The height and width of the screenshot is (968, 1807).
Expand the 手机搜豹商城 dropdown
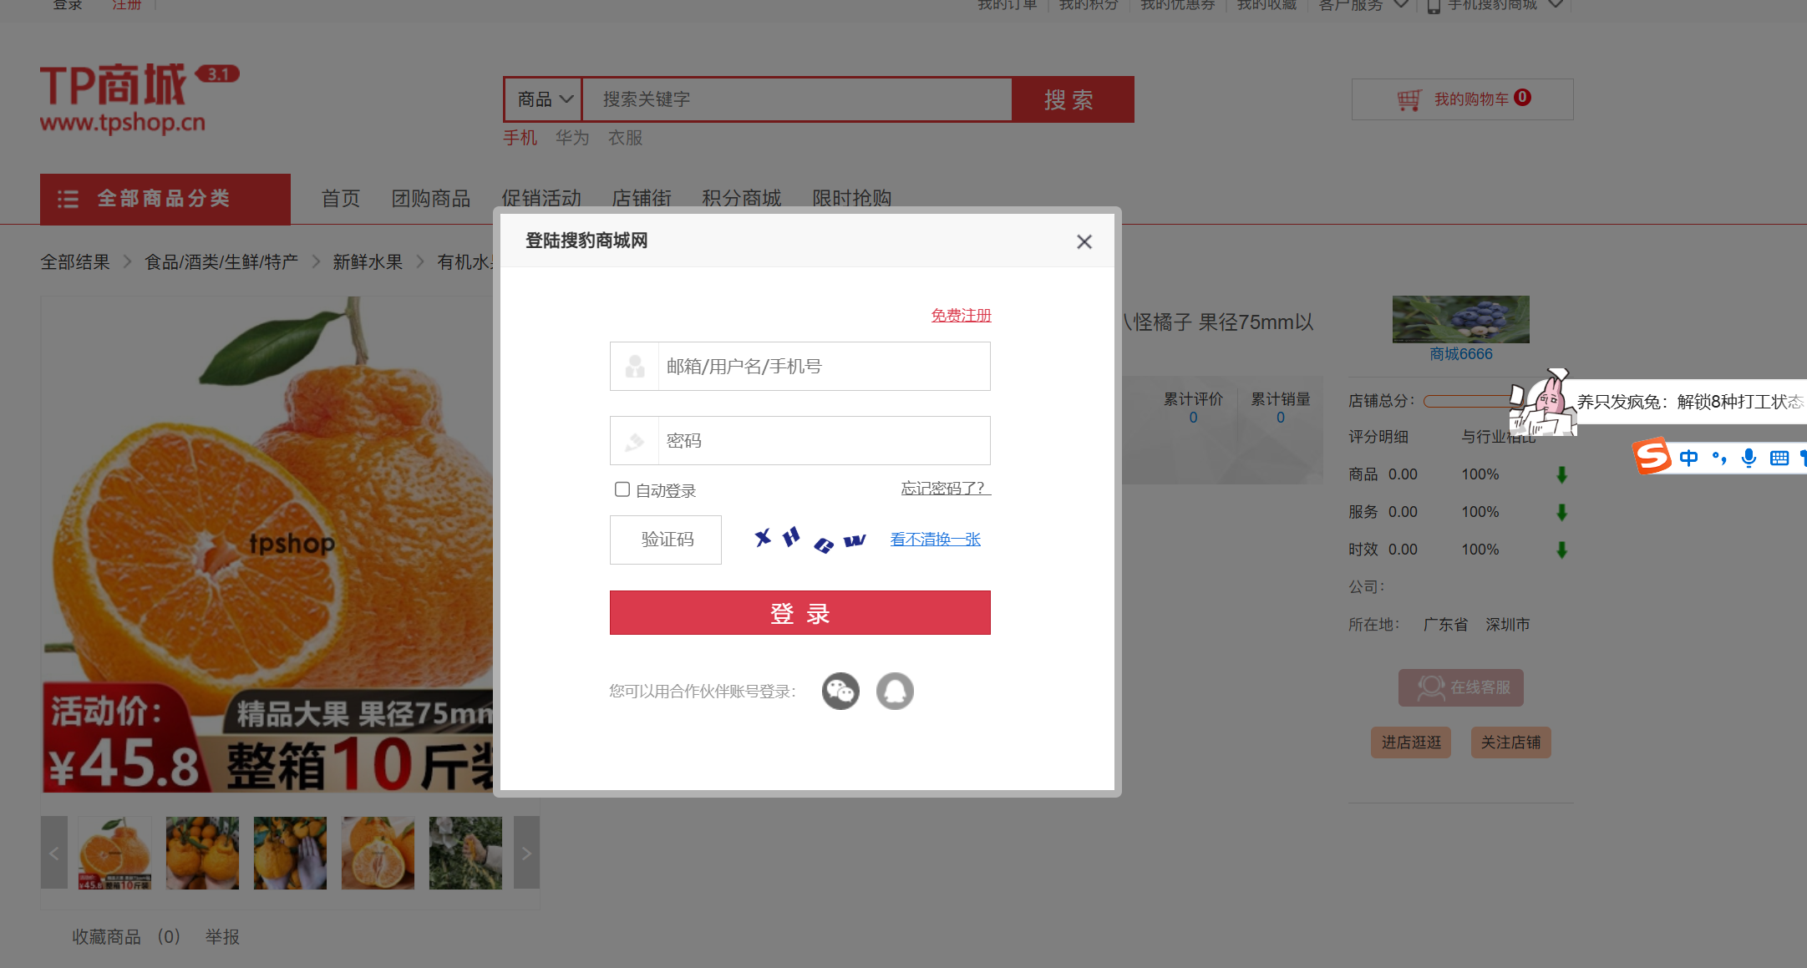[1495, 5]
